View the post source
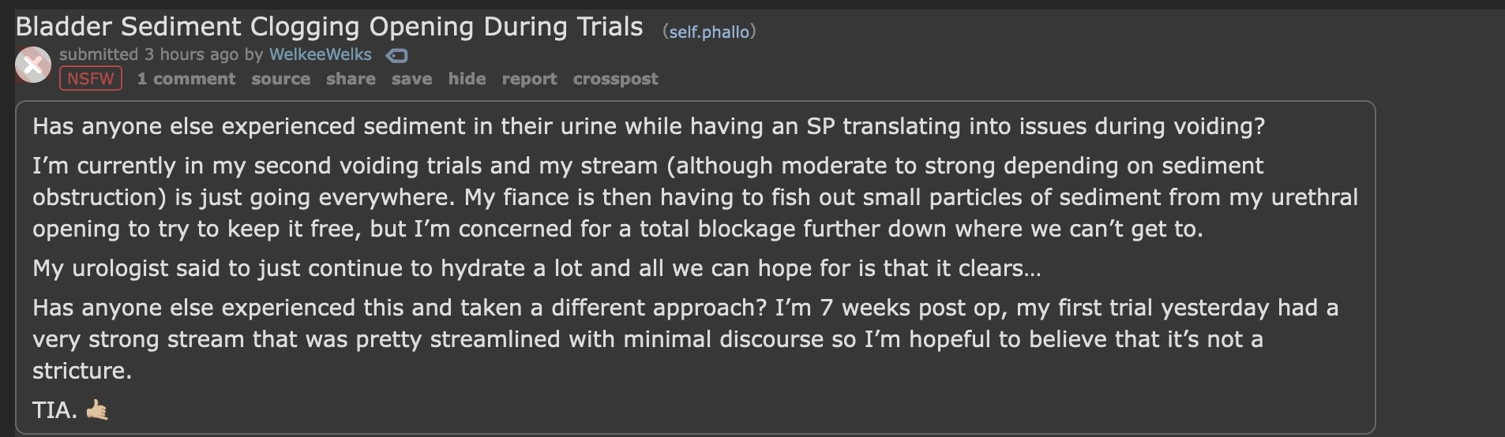 point(280,79)
